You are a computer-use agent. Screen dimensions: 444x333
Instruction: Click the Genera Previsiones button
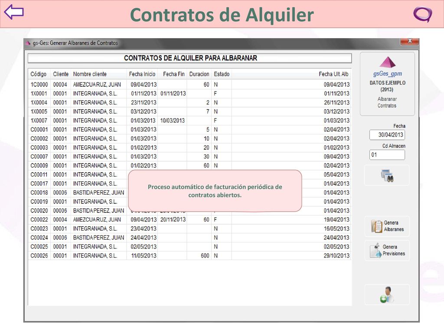(387, 250)
